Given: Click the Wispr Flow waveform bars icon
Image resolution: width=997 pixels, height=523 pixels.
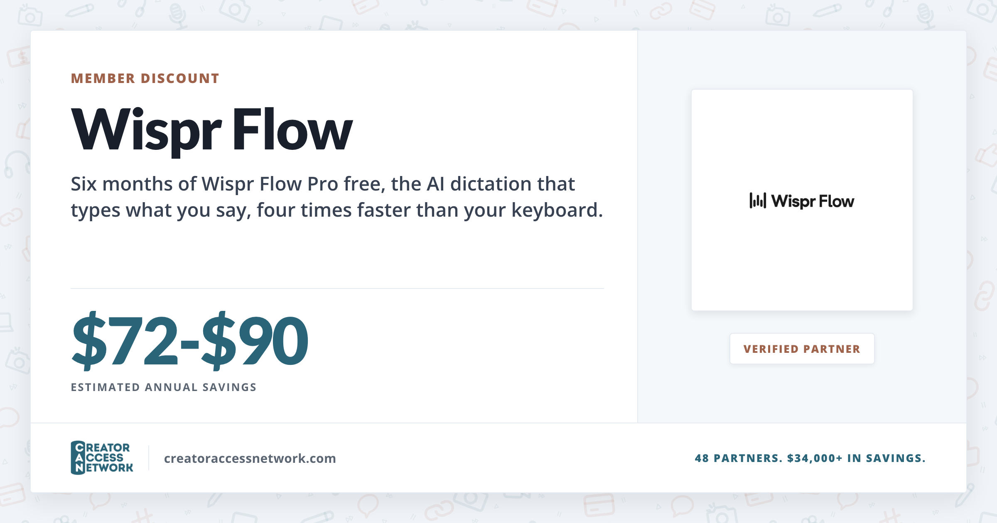Looking at the screenshot, I should pyautogui.click(x=758, y=200).
